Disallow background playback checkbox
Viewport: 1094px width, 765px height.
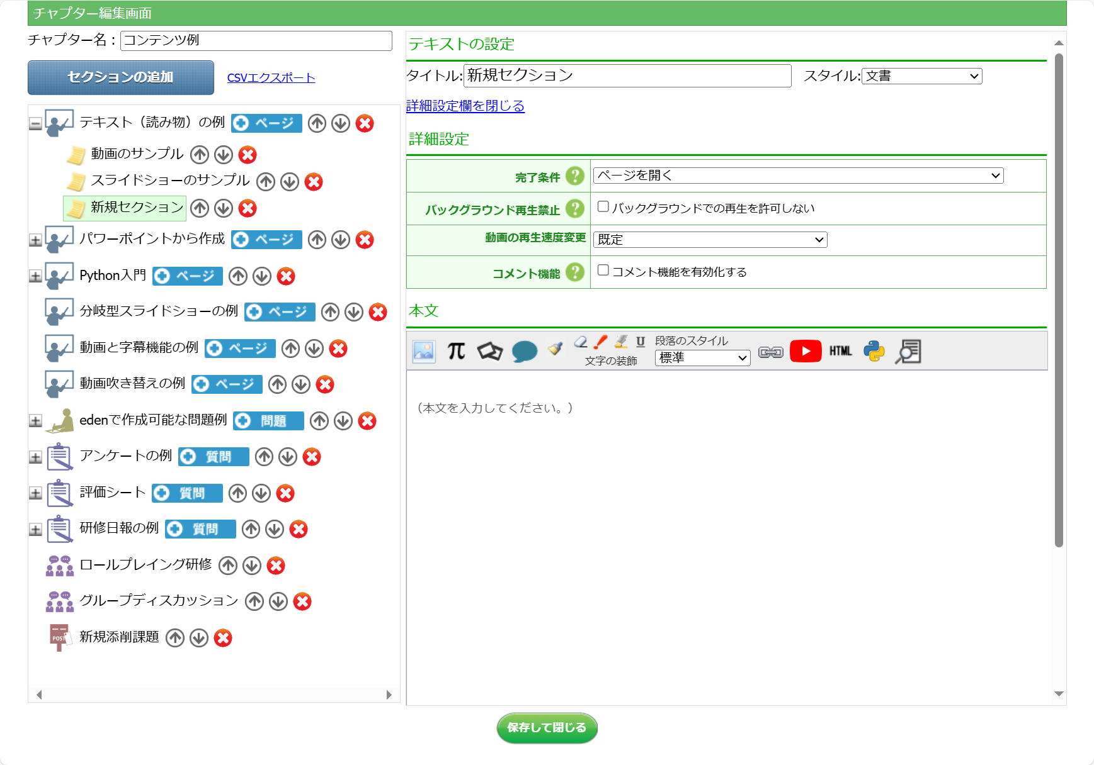(x=603, y=207)
